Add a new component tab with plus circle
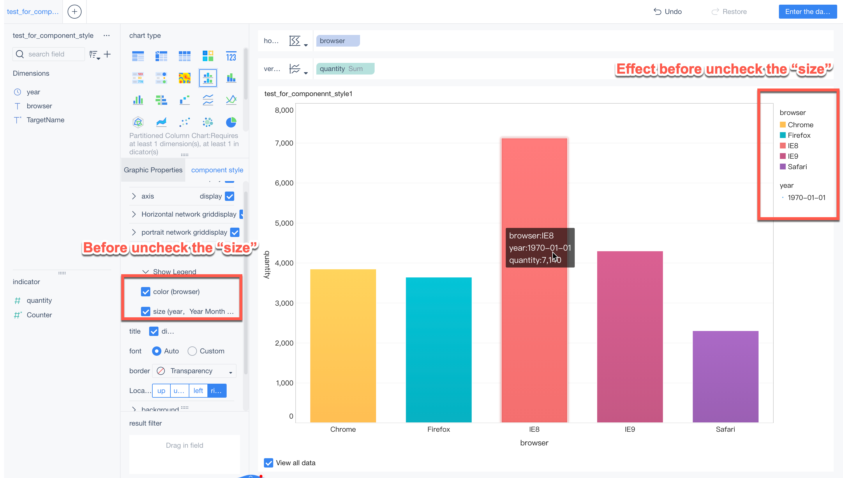The image size is (843, 478). click(75, 11)
